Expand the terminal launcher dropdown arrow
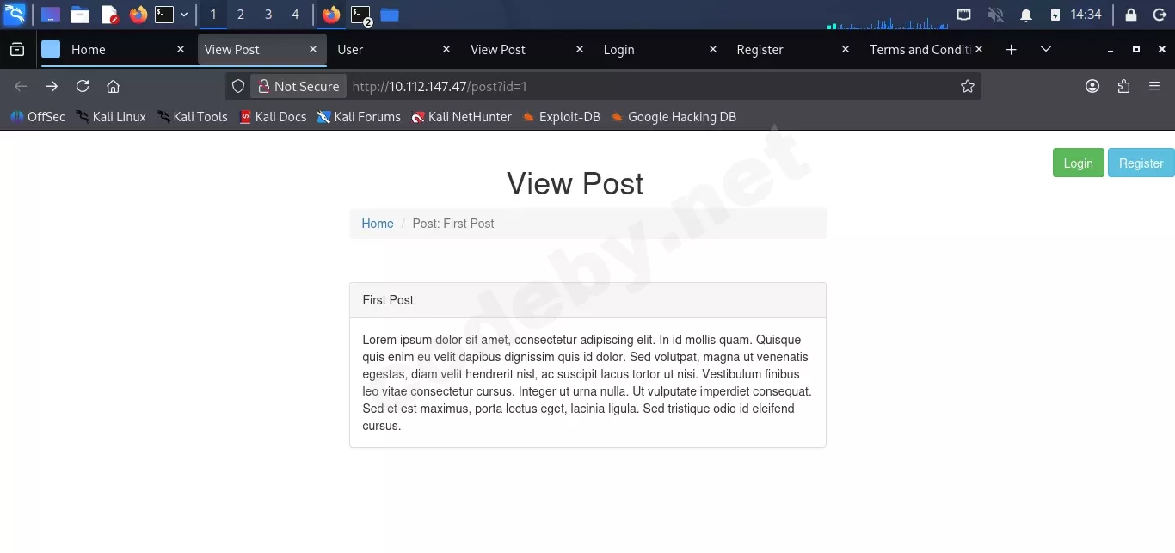This screenshot has height=553, width=1175. coord(184,15)
